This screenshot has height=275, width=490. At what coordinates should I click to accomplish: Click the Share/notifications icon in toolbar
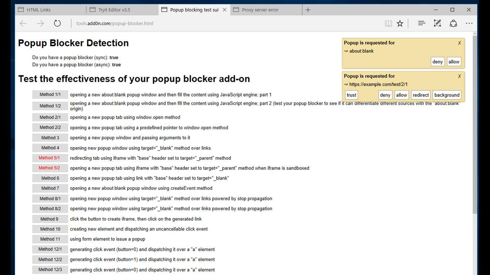click(x=453, y=23)
